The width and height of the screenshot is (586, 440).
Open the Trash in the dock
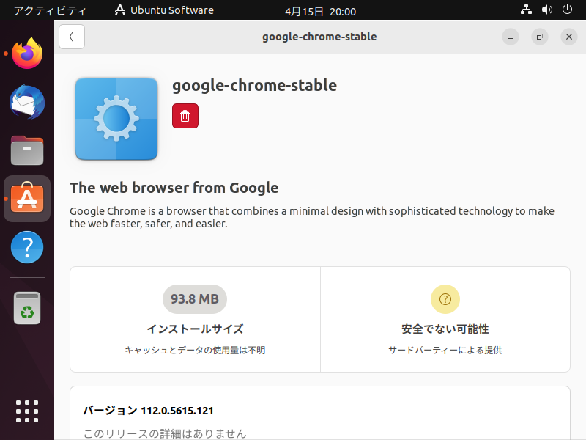pos(27,308)
